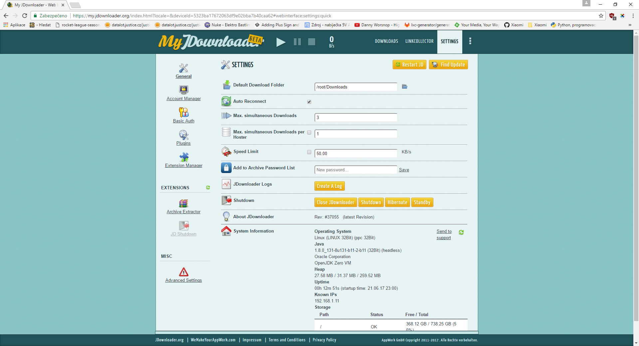Open Privacy Policy footer link
This screenshot has height=346, width=639.
(324, 340)
